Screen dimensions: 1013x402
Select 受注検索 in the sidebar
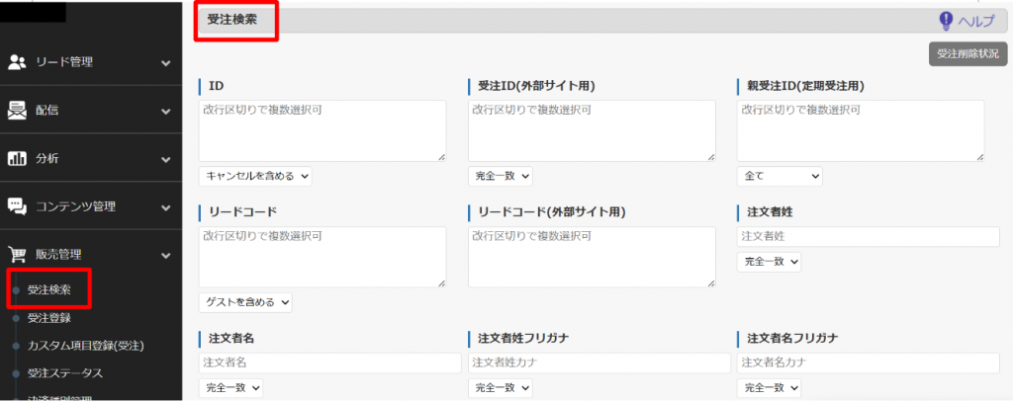(48, 289)
